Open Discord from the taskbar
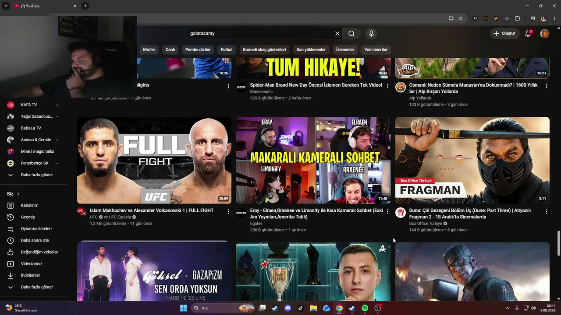The width and height of the screenshot is (561, 315). click(x=288, y=308)
